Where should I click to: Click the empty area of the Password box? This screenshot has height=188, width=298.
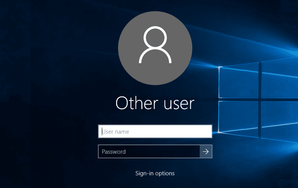click(x=163, y=151)
